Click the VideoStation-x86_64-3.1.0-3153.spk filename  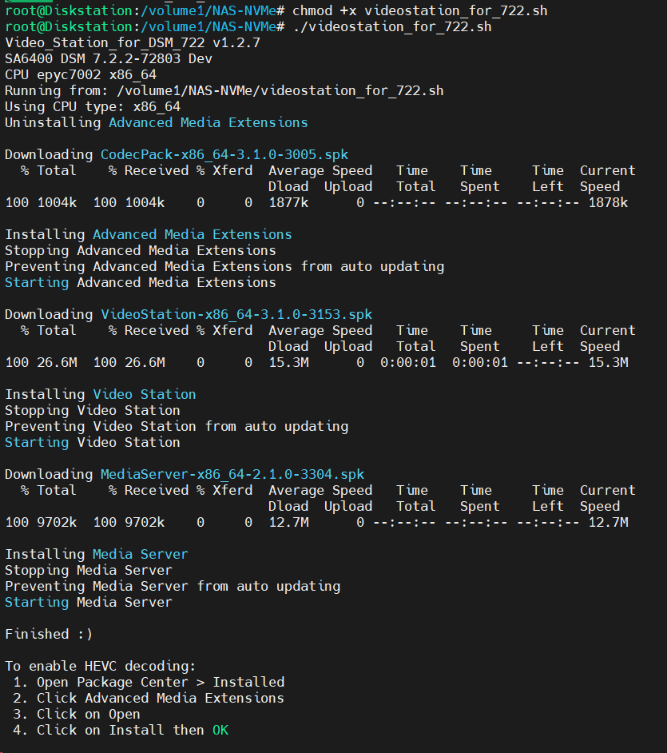pyautogui.click(x=236, y=314)
